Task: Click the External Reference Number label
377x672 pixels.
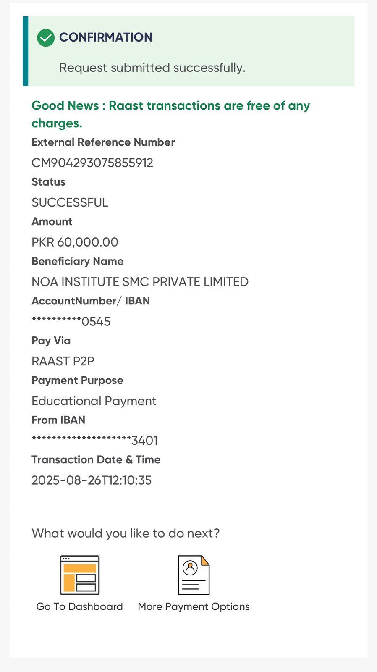Action: pyautogui.click(x=103, y=142)
